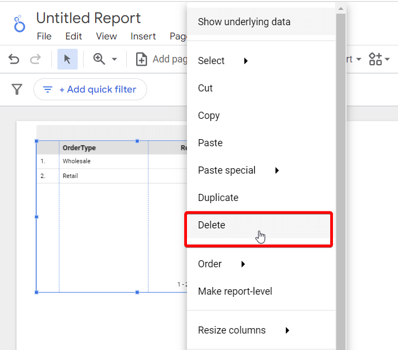This screenshot has height=350, width=398.
Task: Choose Cut in the context menu
Action: [261, 88]
